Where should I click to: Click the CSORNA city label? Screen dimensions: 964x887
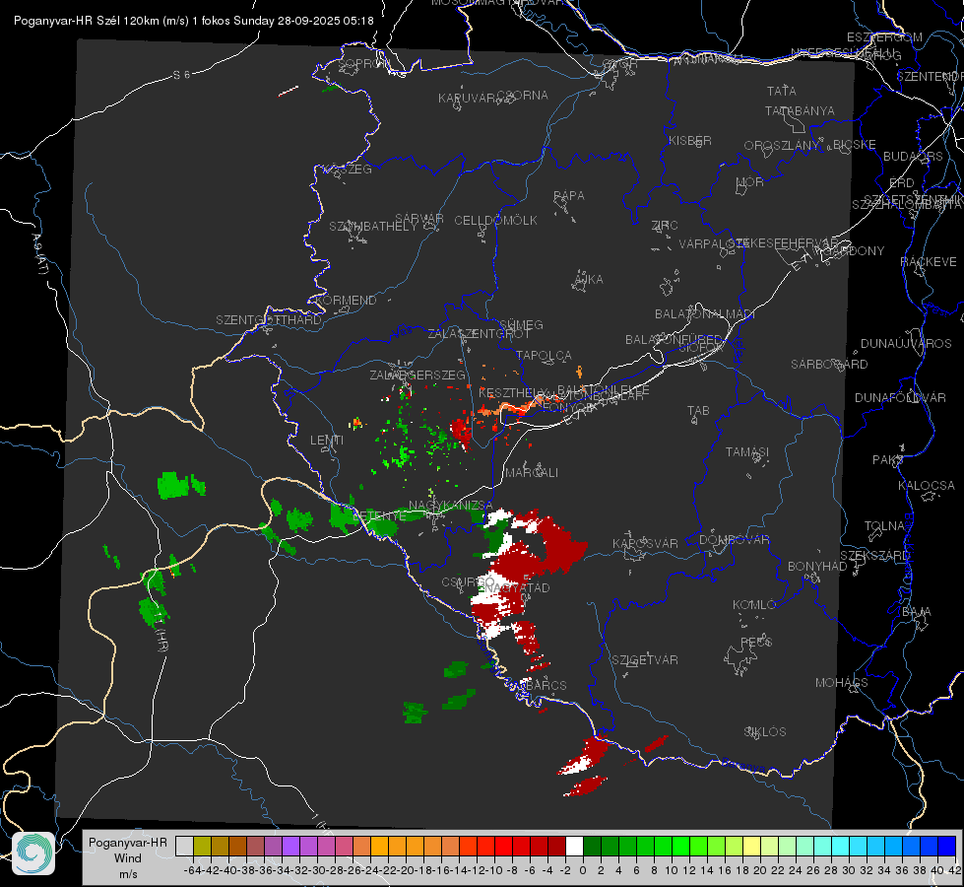tap(523, 96)
